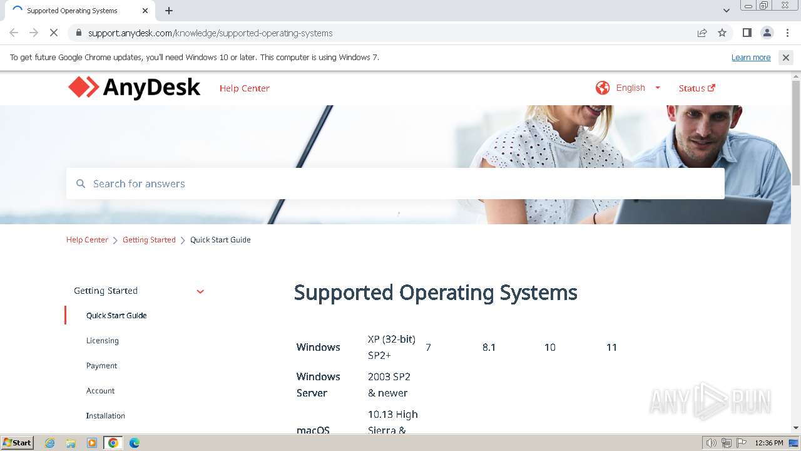
Task: Click the Action Center flag icon
Action: [x=742, y=443]
